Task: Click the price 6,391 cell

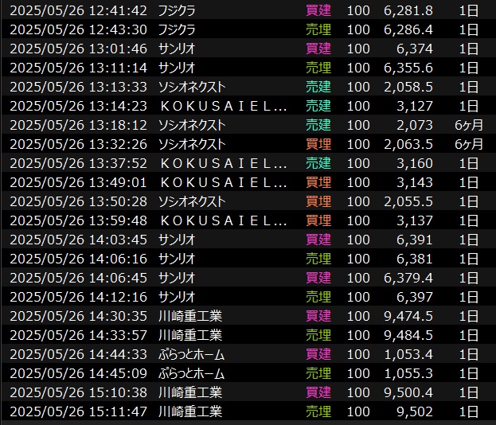Action: (414, 240)
